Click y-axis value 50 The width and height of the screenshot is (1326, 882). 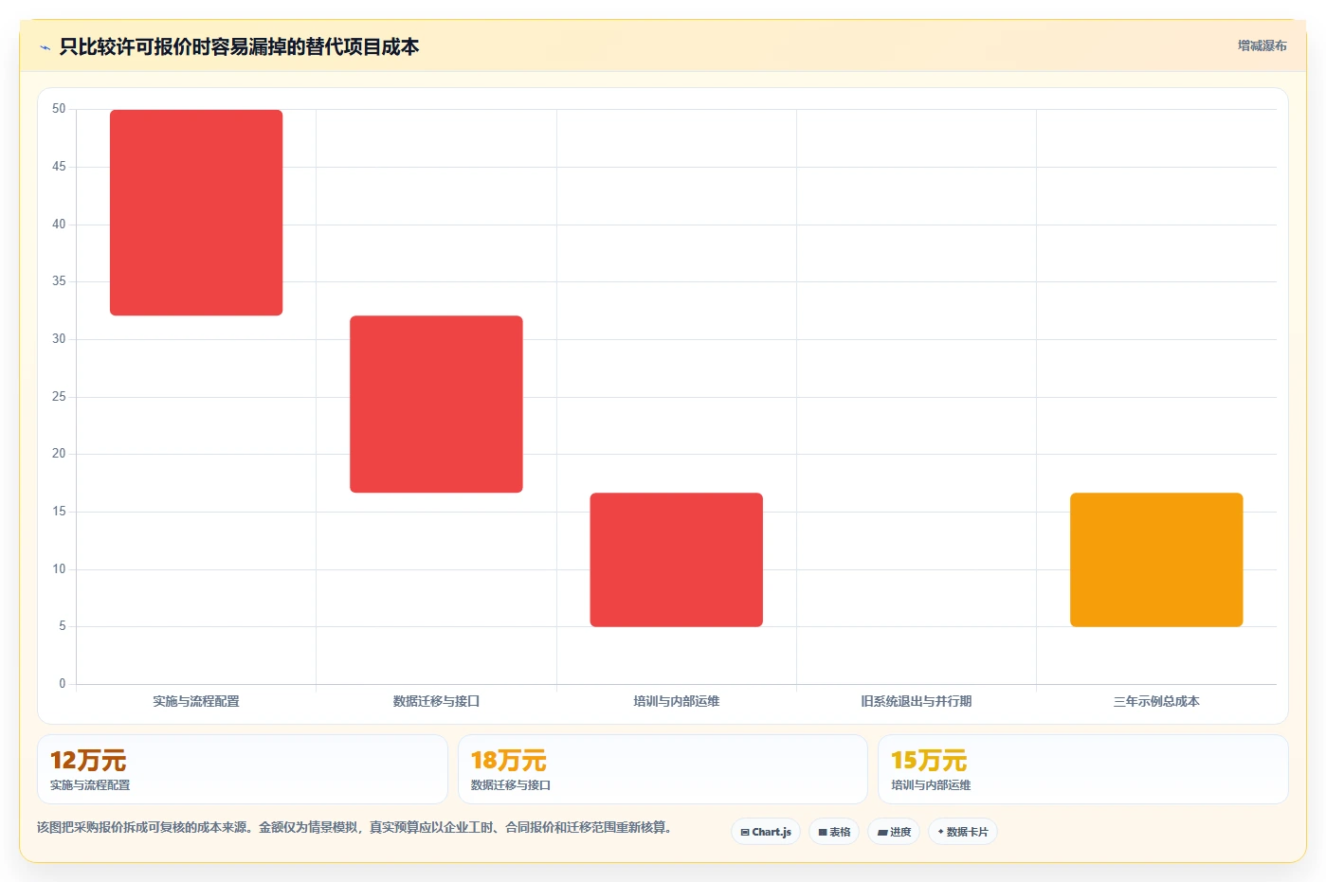(x=59, y=109)
